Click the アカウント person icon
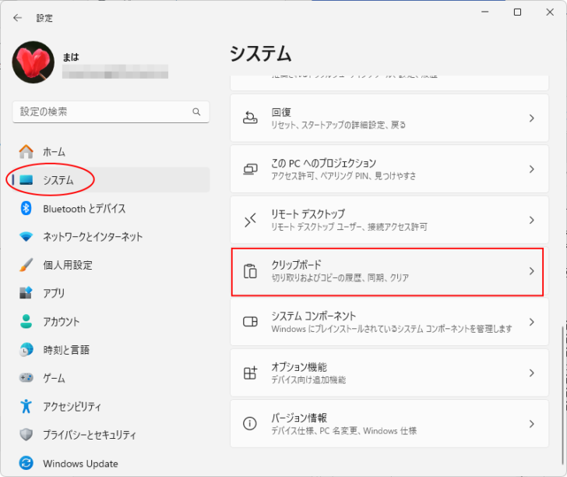This screenshot has width=567, height=477. (26, 321)
